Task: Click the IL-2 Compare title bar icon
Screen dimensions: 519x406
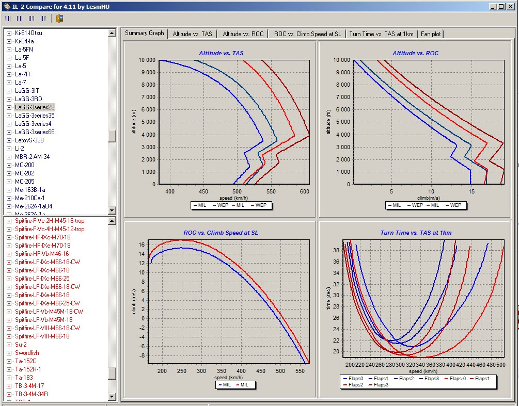Action: [x=6, y=6]
